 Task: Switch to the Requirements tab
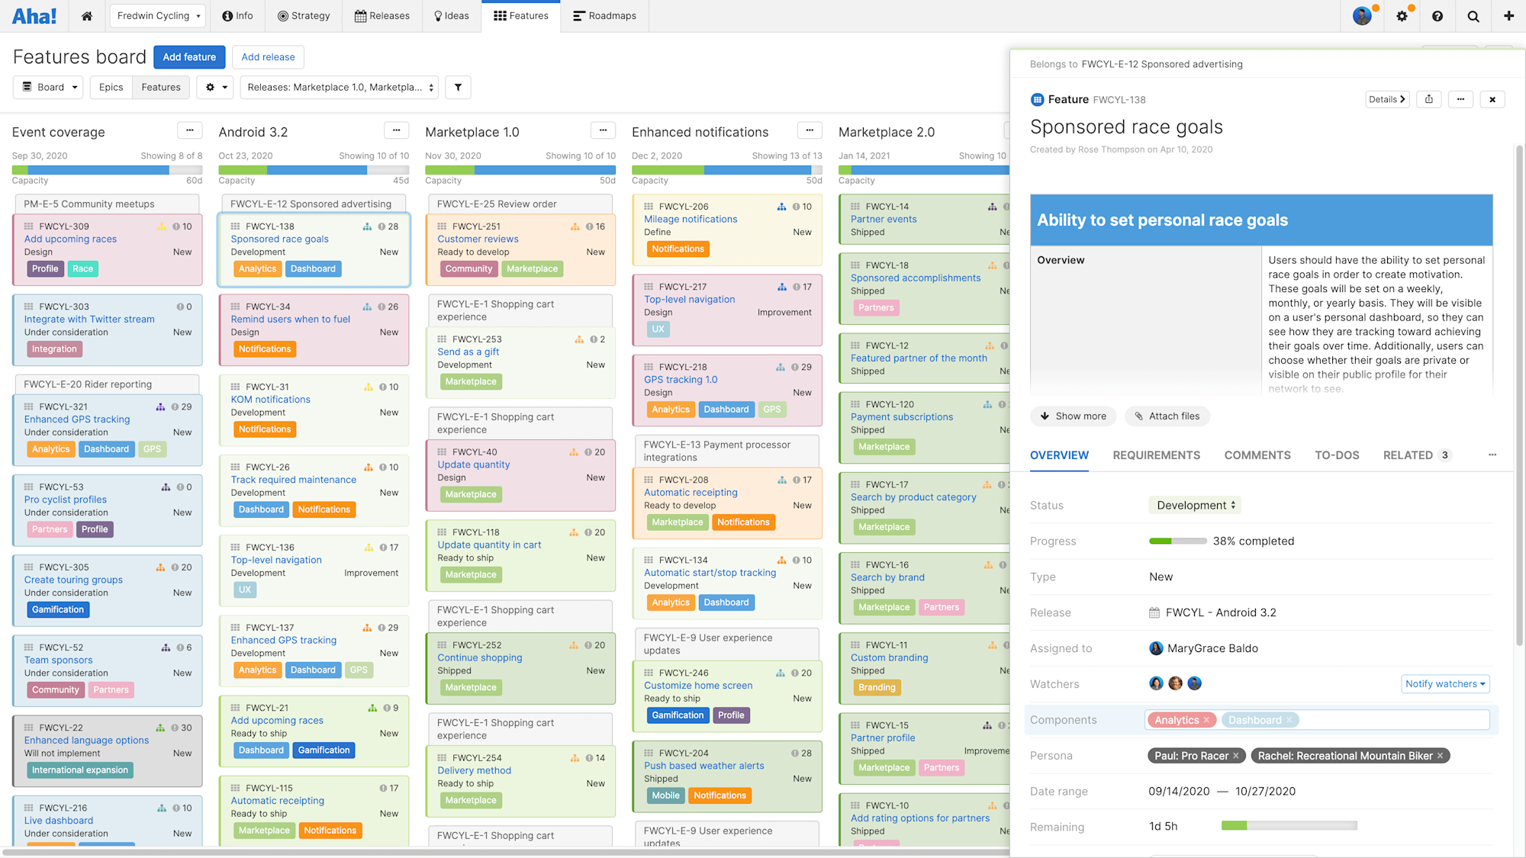point(1156,455)
